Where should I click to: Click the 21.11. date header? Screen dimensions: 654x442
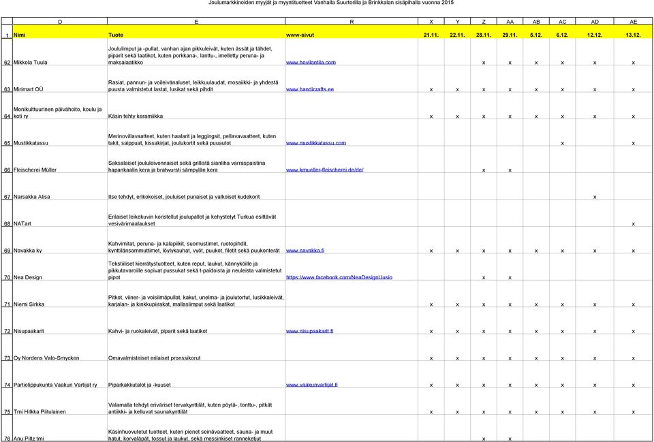pyautogui.click(x=431, y=35)
